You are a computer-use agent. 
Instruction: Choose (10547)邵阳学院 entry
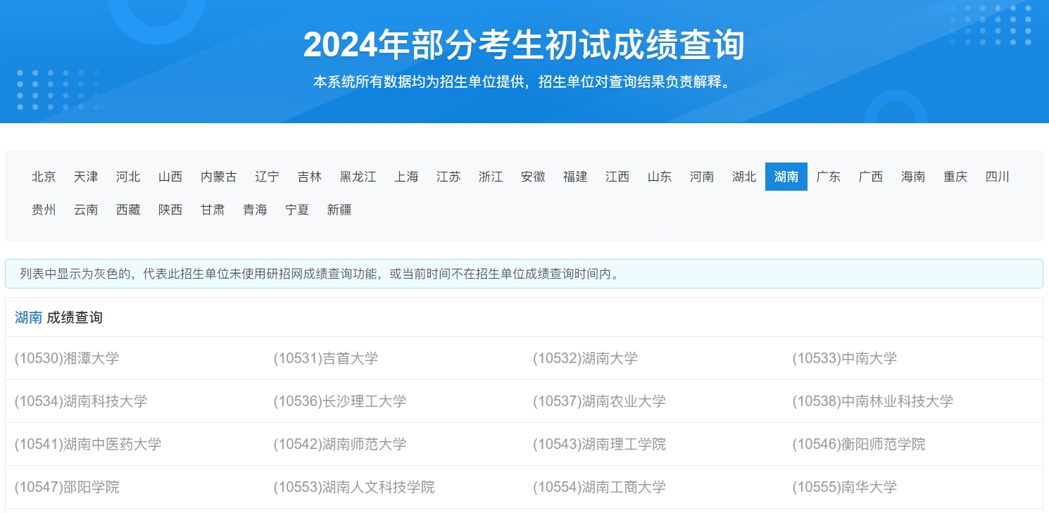[x=67, y=487]
